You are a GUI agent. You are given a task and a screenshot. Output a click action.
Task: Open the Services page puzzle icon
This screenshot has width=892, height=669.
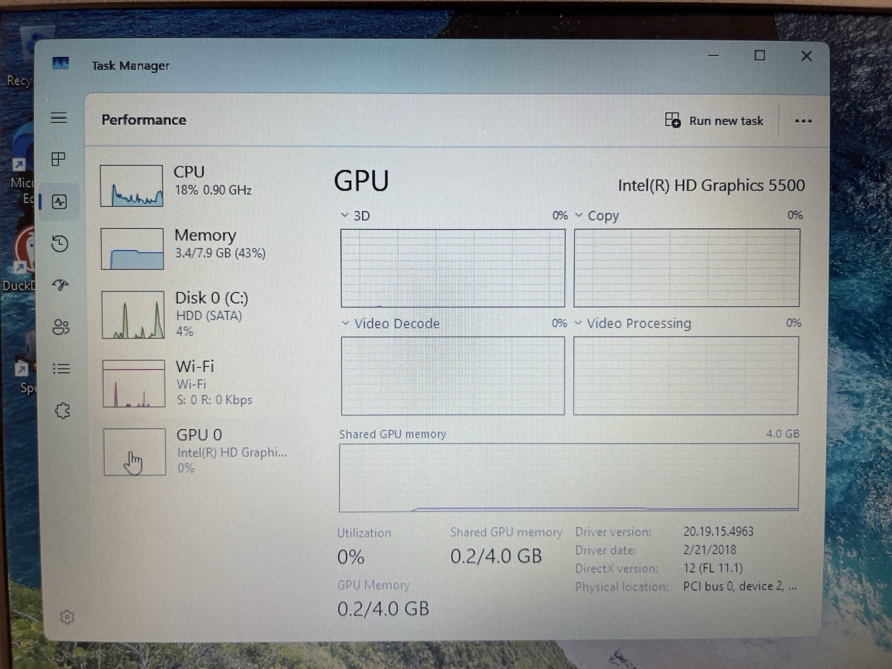pyautogui.click(x=62, y=411)
